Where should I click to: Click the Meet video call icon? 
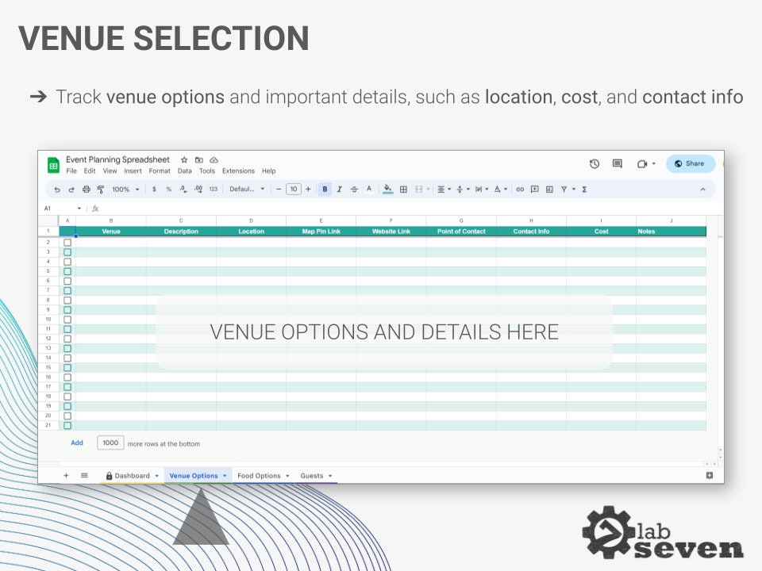642,164
